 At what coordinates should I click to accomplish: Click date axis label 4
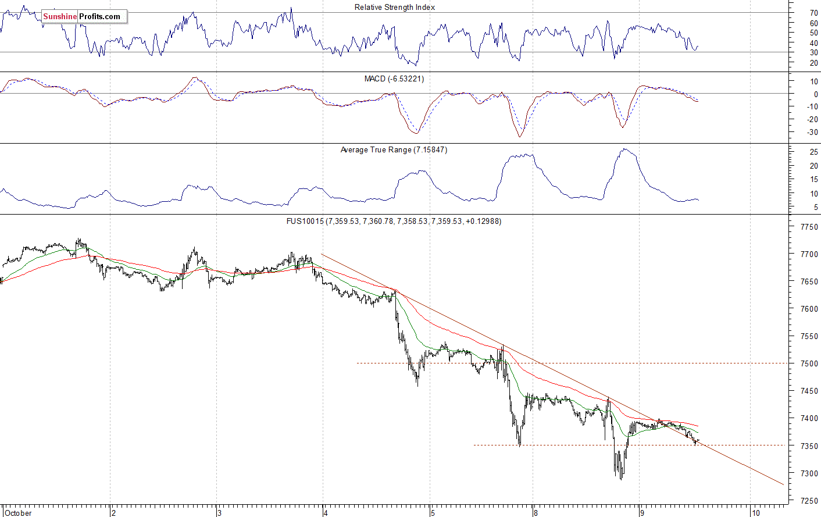(326, 513)
